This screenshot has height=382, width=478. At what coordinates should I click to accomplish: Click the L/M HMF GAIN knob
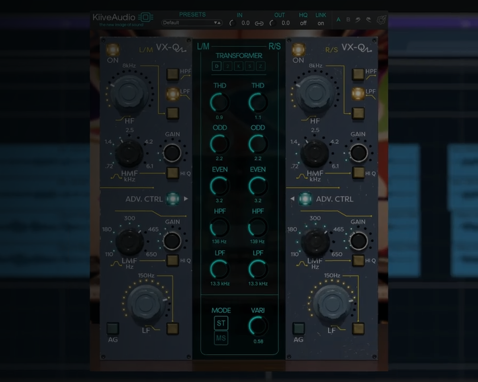tap(172, 153)
